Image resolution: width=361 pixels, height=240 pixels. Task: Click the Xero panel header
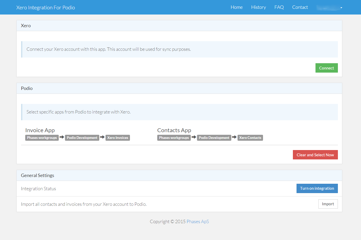point(179,26)
